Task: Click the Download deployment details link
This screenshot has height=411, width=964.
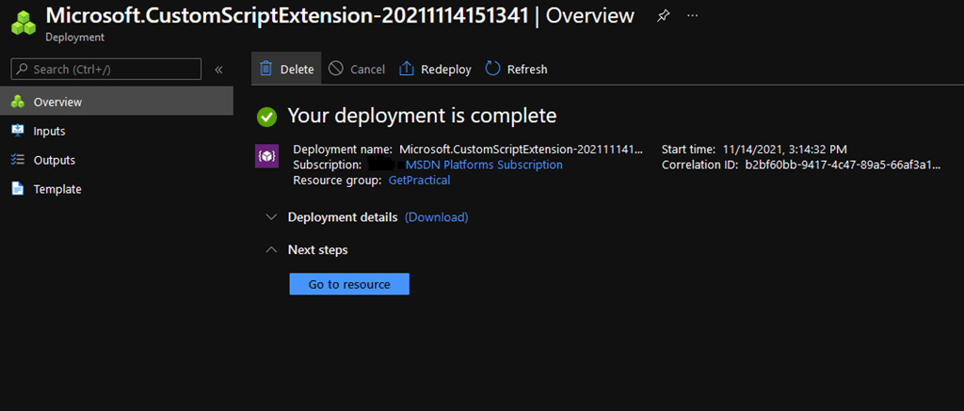Action: pyautogui.click(x=437, y=217)
